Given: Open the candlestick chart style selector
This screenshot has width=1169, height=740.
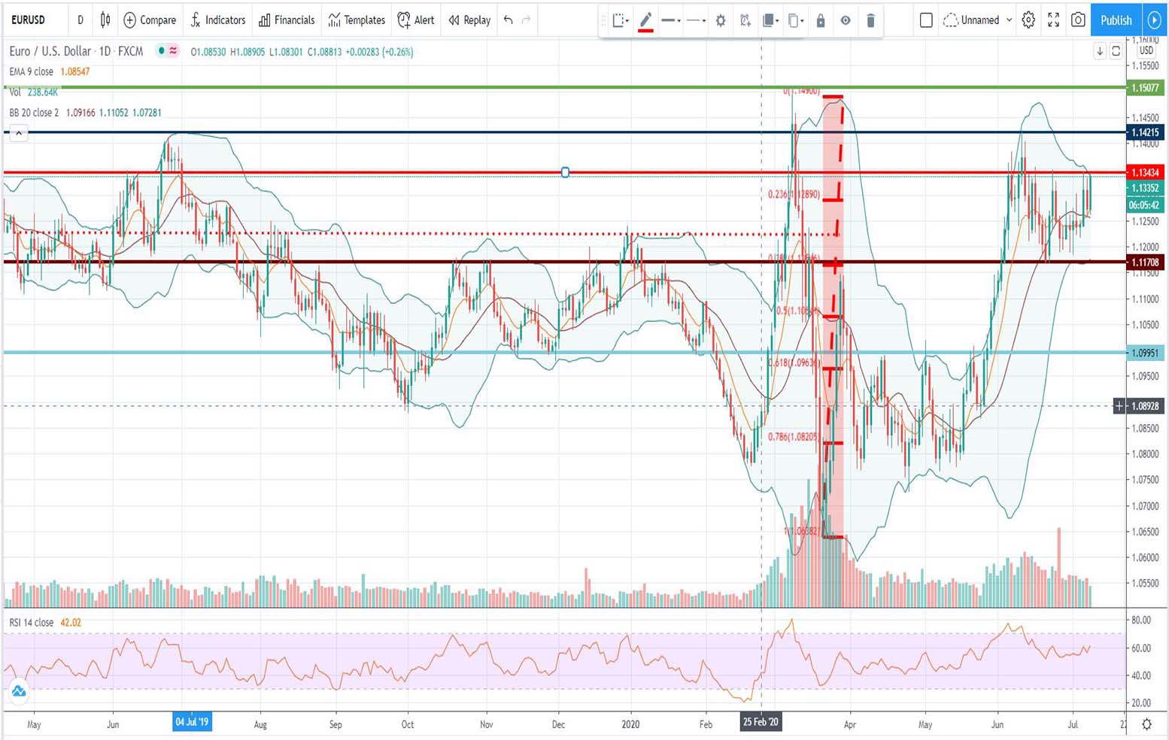Looking at the screenshot, I should 105,20.
